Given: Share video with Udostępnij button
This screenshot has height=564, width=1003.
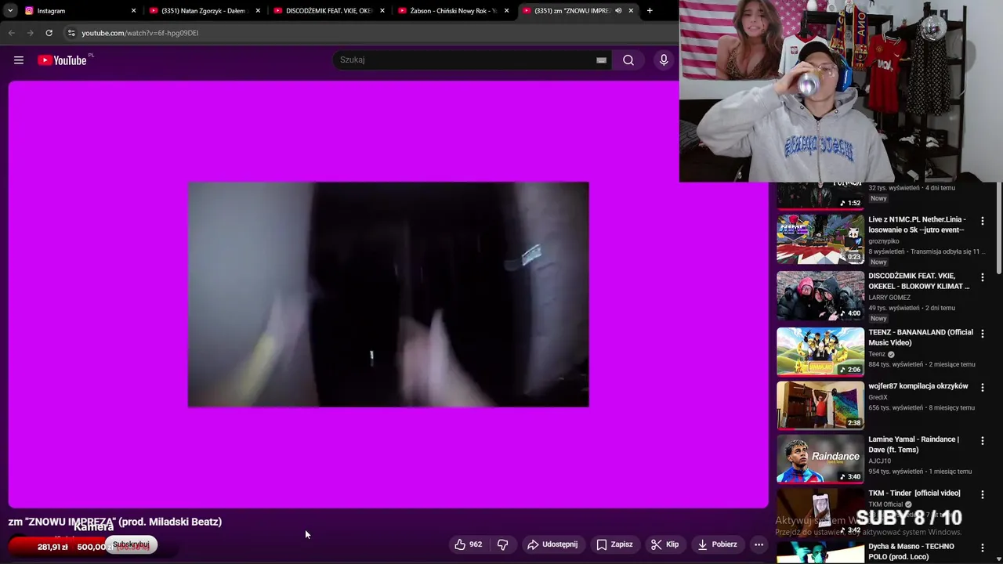Looking at the screenshot, I should point(552,544).
